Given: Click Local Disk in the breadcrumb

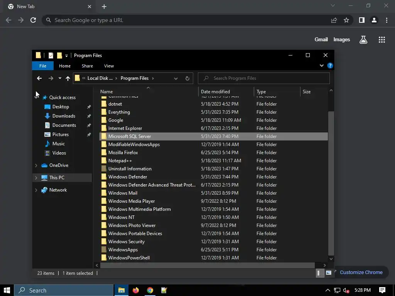Looking at the screenshot, I should coord(100,78).
